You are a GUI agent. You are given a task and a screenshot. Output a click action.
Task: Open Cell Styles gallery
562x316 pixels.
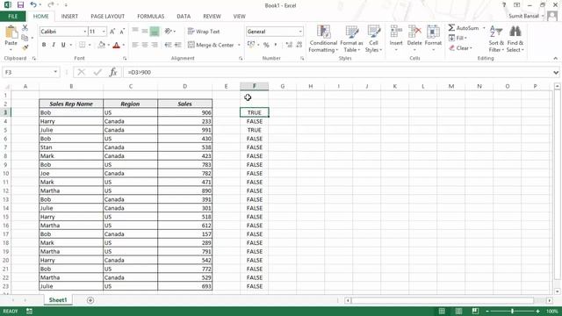tap(374, 39)
